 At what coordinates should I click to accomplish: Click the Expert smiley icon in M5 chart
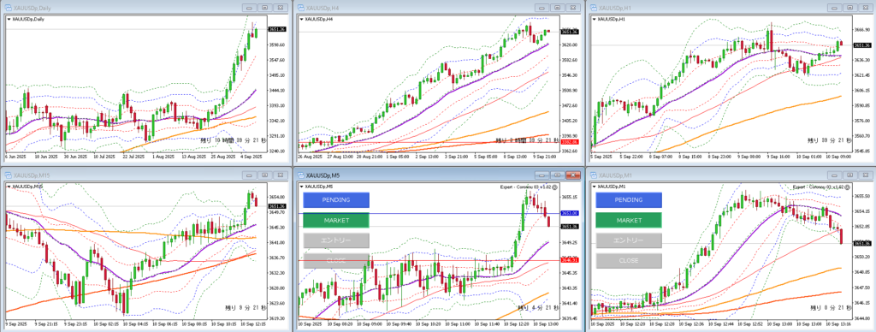coord(554,187)
